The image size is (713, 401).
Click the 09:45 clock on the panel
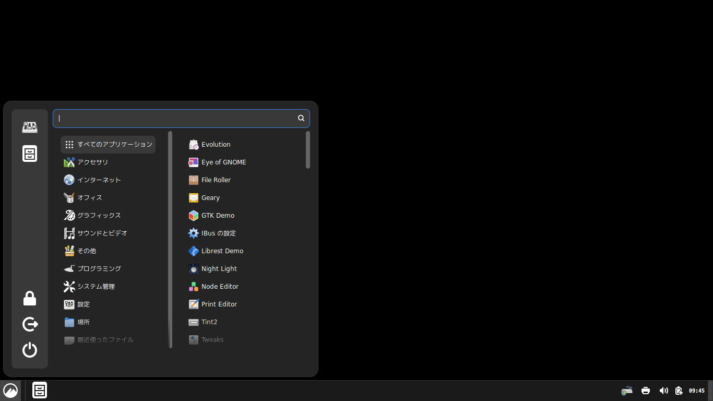click(697, 391)
